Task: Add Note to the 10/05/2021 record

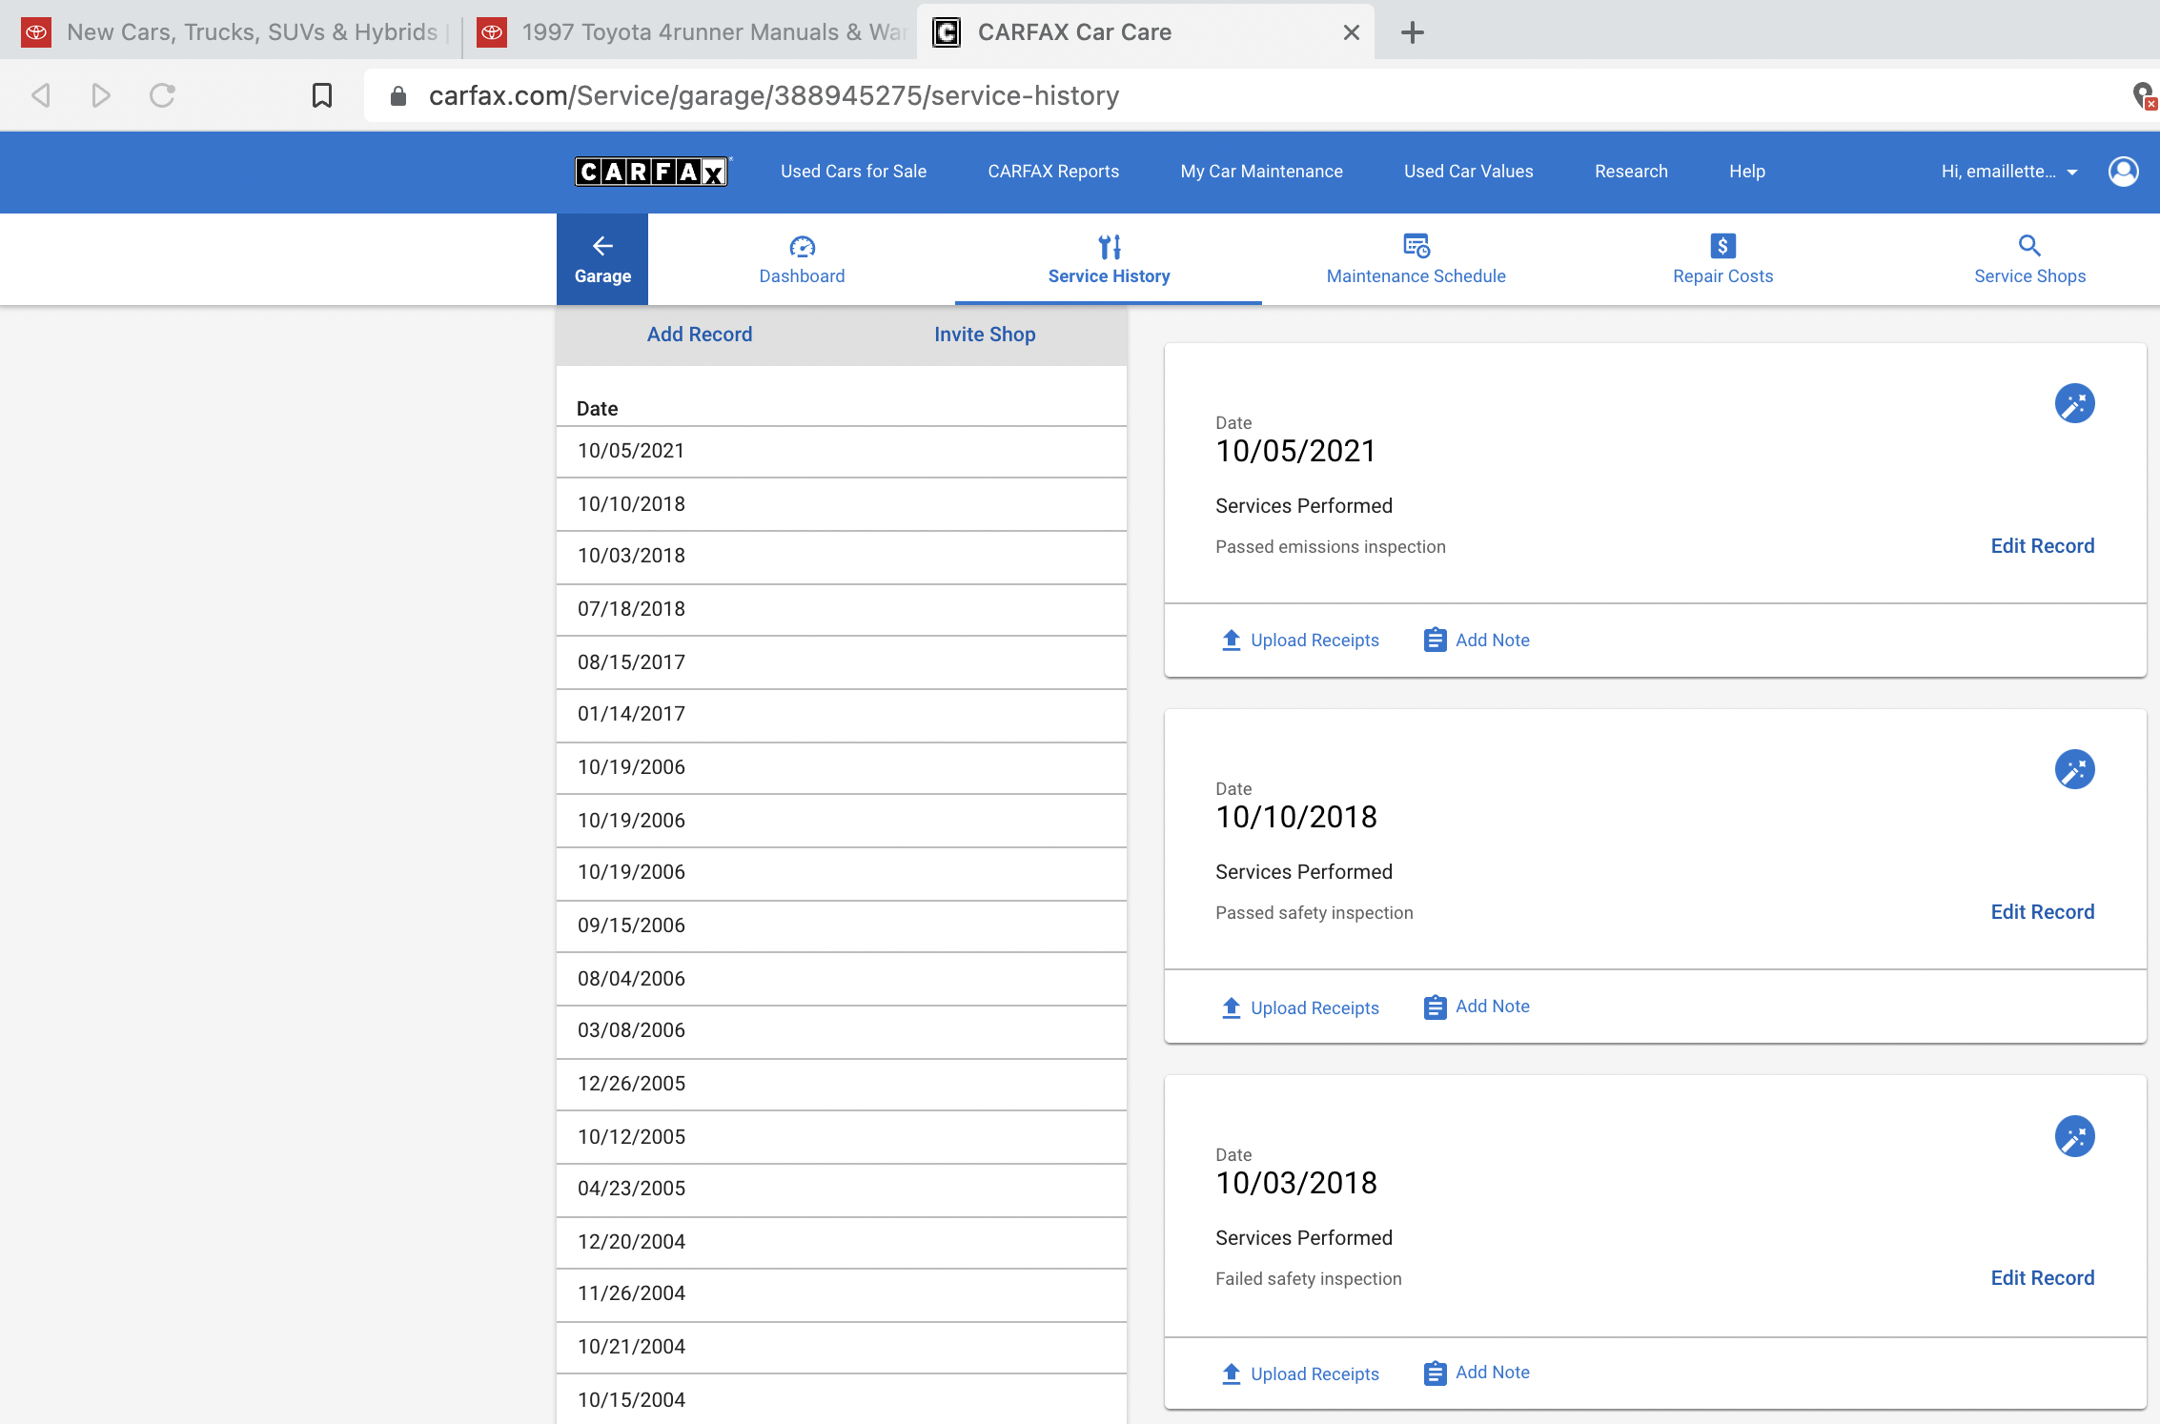Action: 1477,641
